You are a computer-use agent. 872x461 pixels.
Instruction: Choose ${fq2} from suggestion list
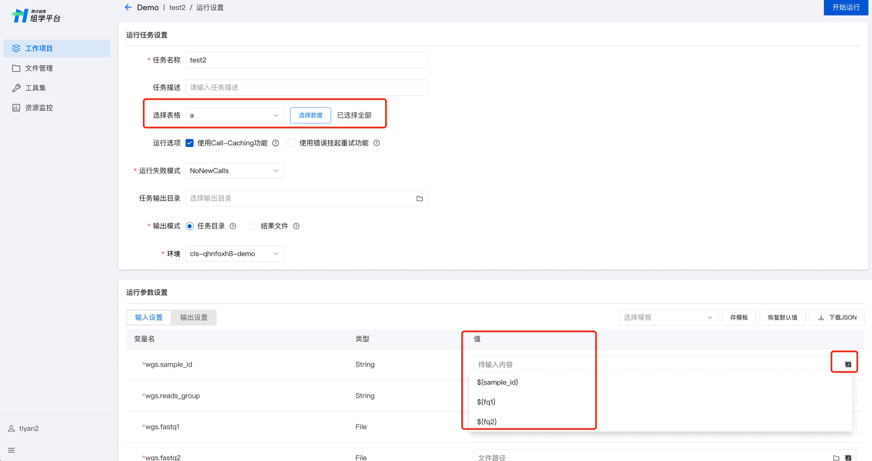point(660,421)
